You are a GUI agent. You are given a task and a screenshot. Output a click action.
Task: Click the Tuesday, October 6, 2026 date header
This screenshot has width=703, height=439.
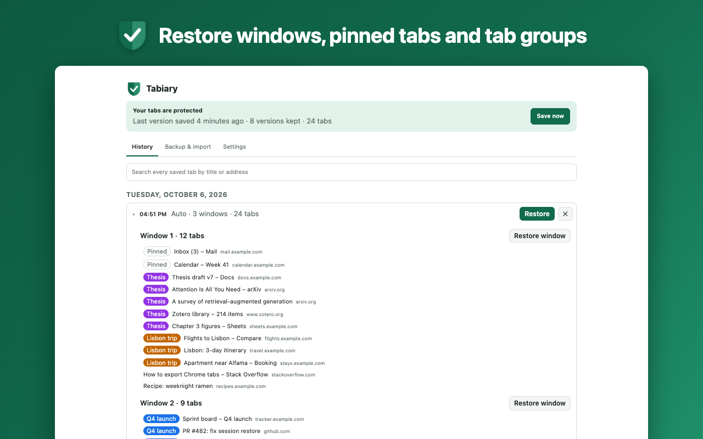click(177, 195)
